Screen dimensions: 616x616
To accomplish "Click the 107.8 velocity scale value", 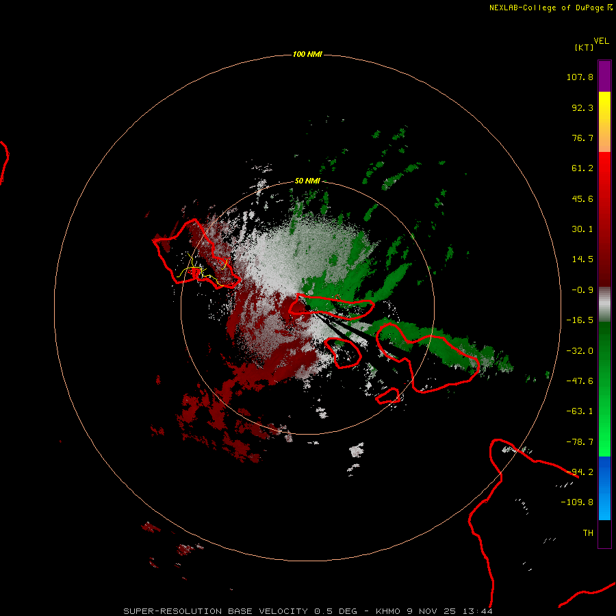I will point(580,77).
